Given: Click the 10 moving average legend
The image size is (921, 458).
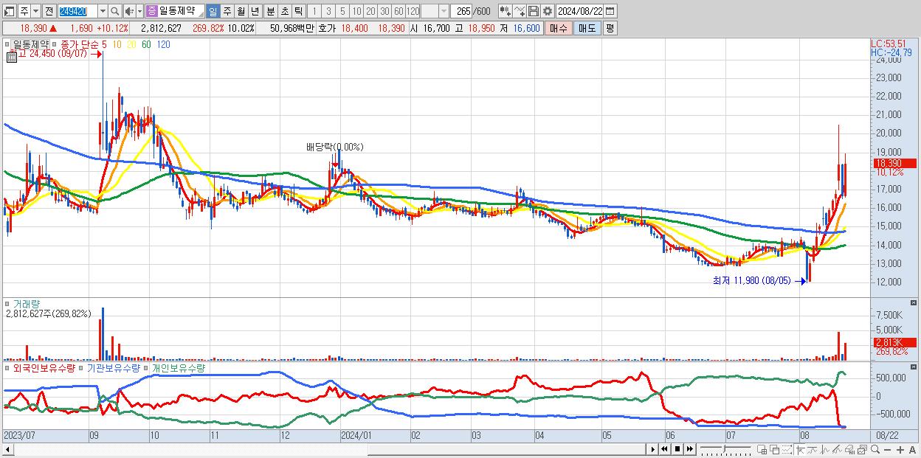Looking at the screenshot, I should tap(117, 44).
